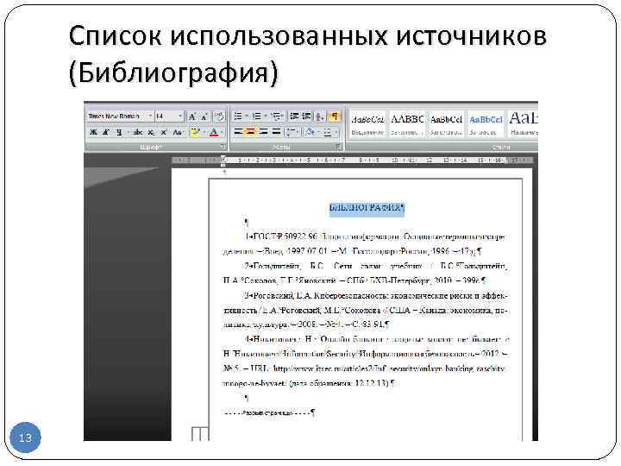This screenshot has width=621, height=466.
Task: Click slide number 13 badge
Action: point(25,438)
